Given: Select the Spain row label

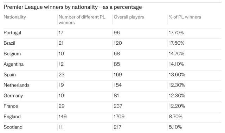Looking at the screenshot, I should (x=9, y=75).
